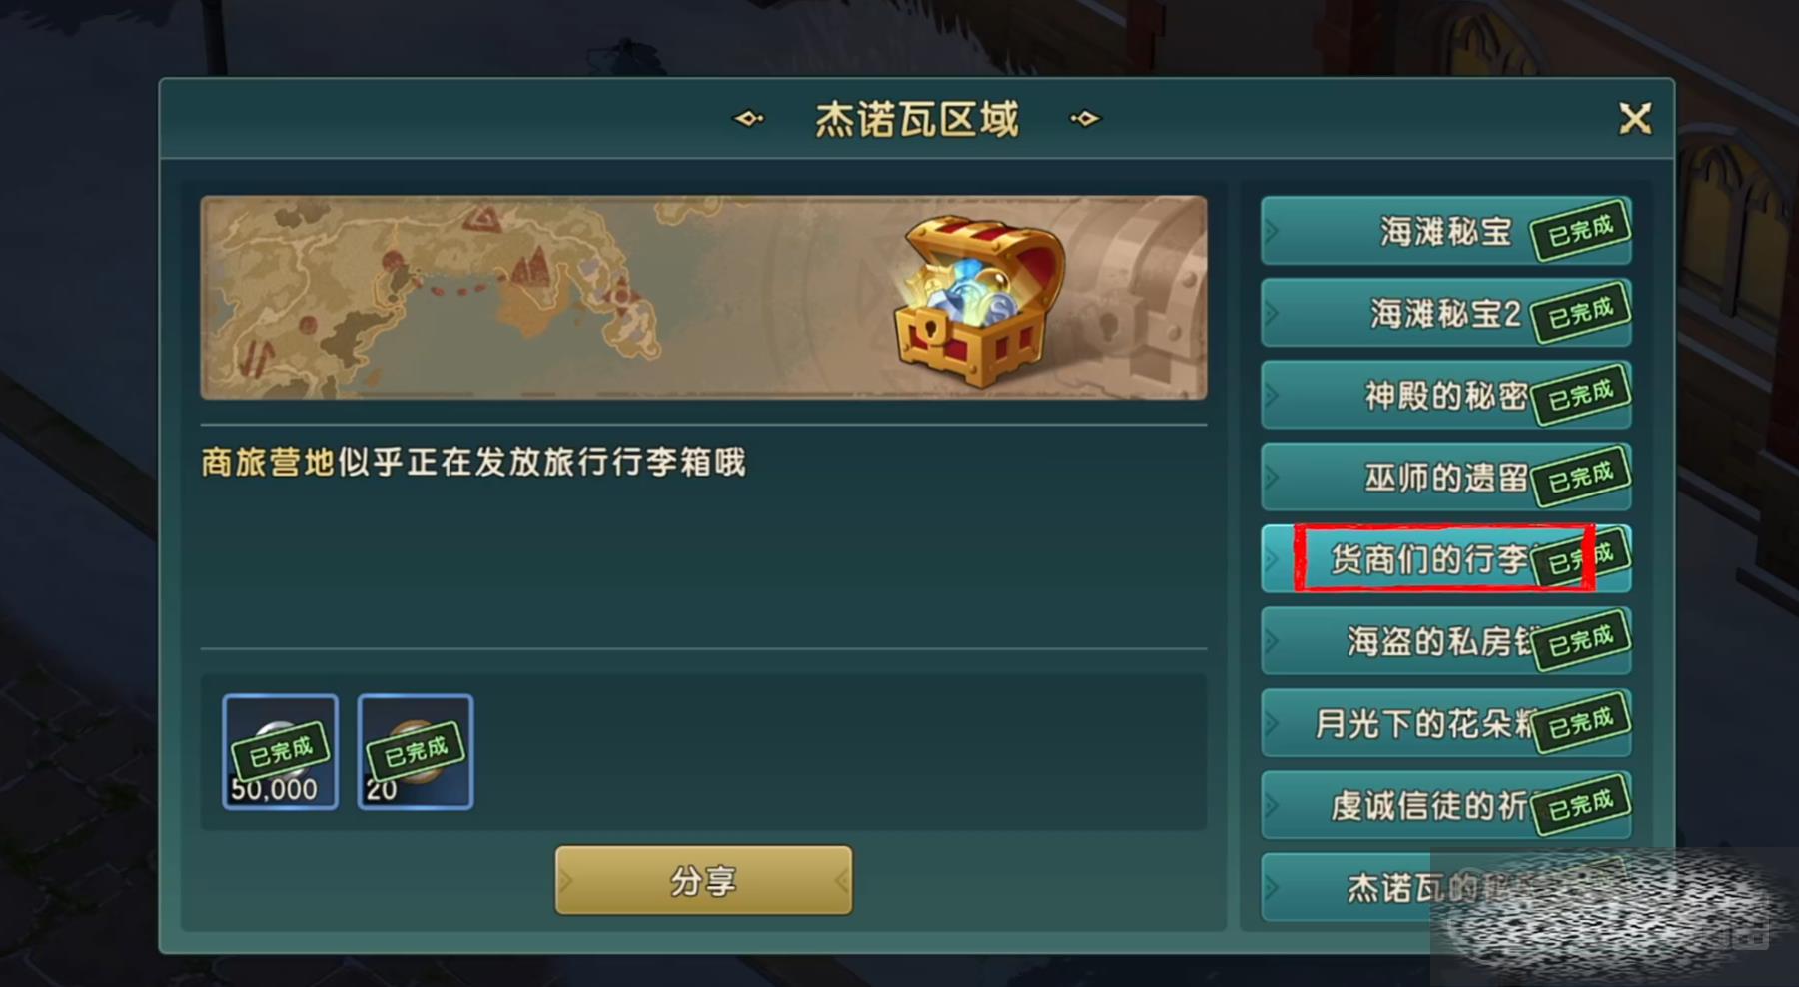This screenshot has height=987, width=1799.
Task: Select the 货商们的行李 quest entry
Action: pyautogui.click(x=1446, y=558)
